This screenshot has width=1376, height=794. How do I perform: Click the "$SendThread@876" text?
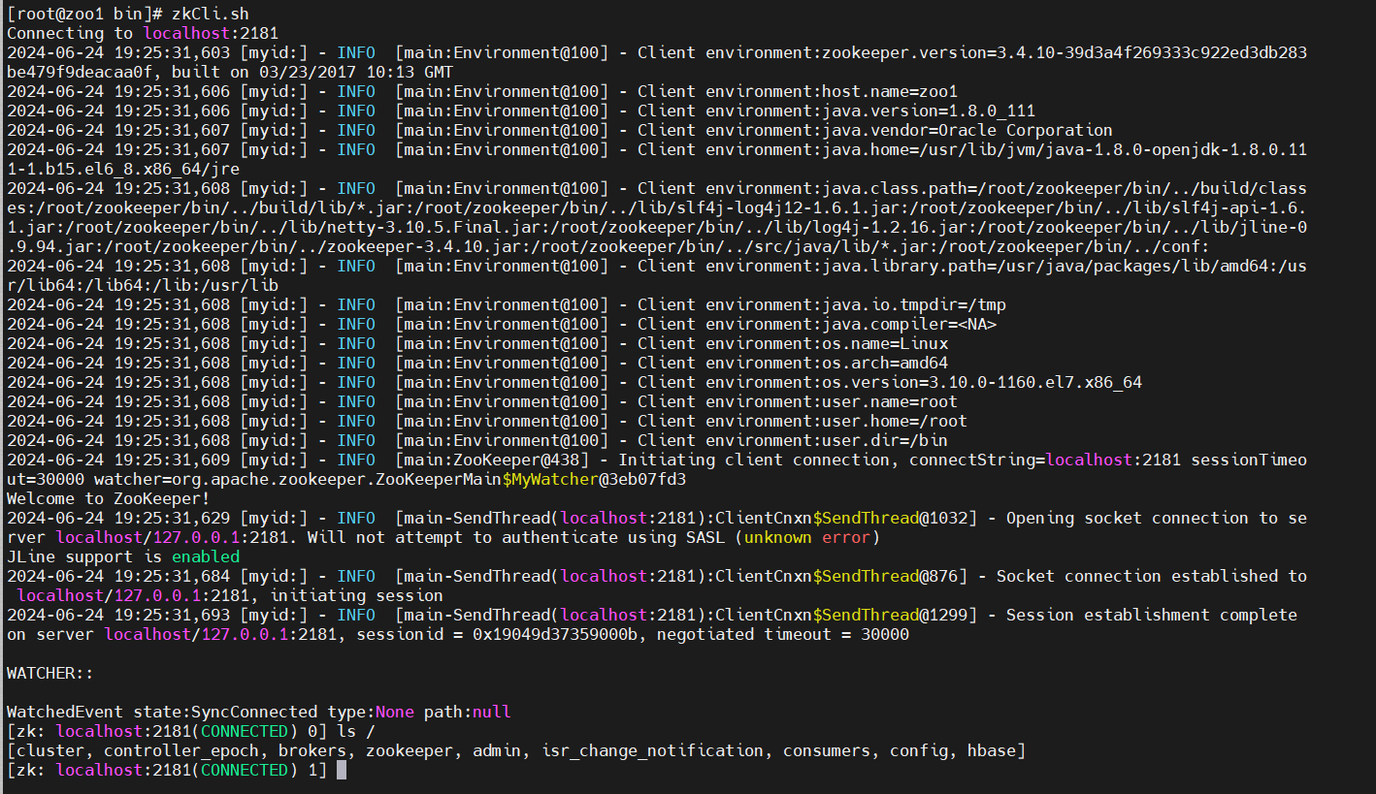(x=885, y=576)
